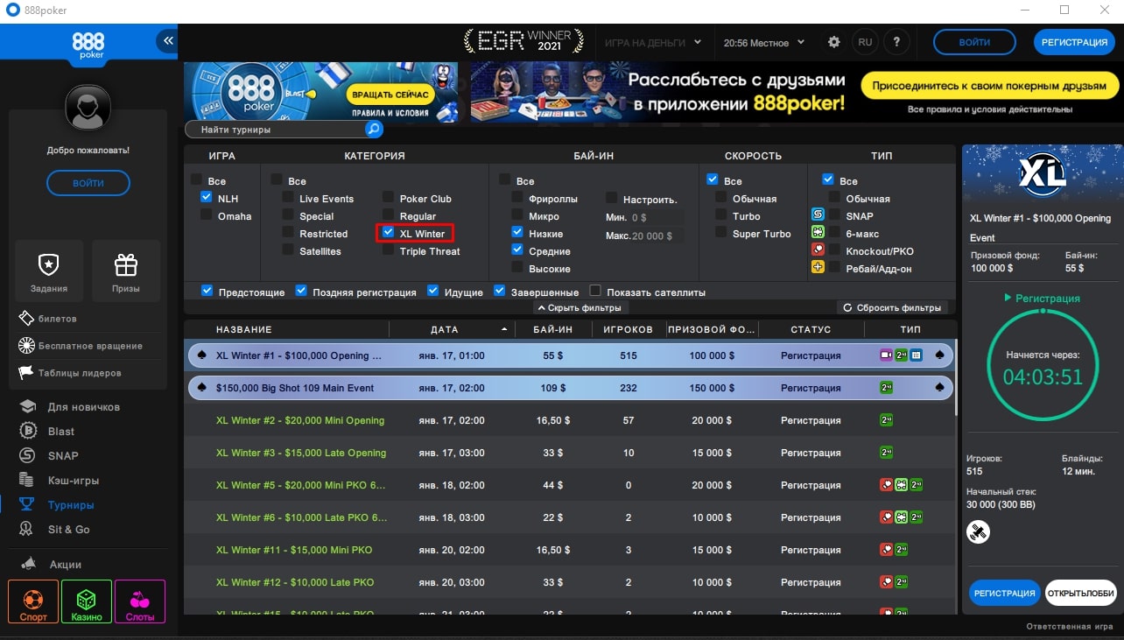Open the Призы gift icon tile
This screenshot has width=1124, height=640.
(126, 271)
